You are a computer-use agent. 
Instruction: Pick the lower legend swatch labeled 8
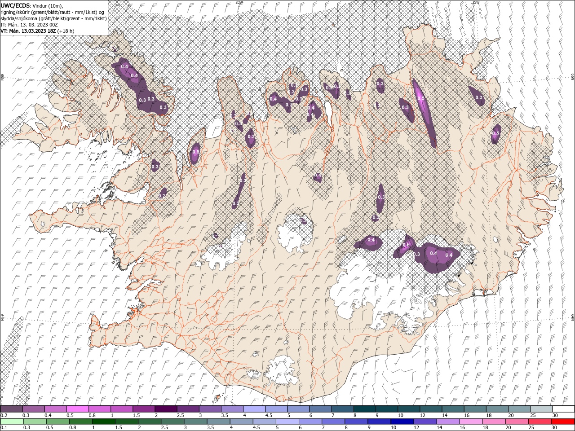(x=356, y=422)
